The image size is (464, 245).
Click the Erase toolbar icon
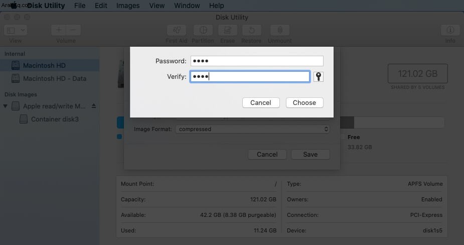[x=227, y=30]
